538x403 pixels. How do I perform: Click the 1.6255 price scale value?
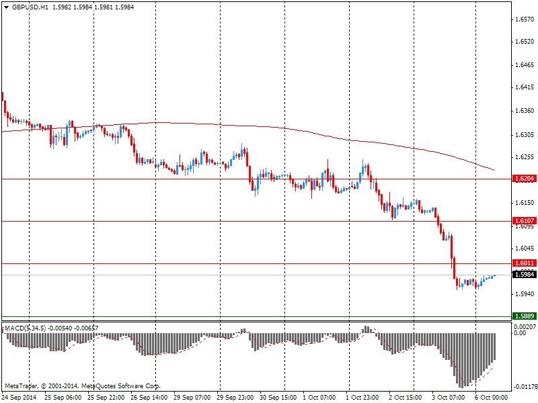[x=525, y=156]
